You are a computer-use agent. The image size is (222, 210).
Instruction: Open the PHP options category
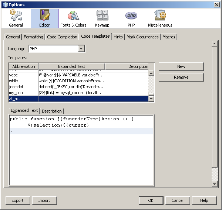click(x=131, y=18)
